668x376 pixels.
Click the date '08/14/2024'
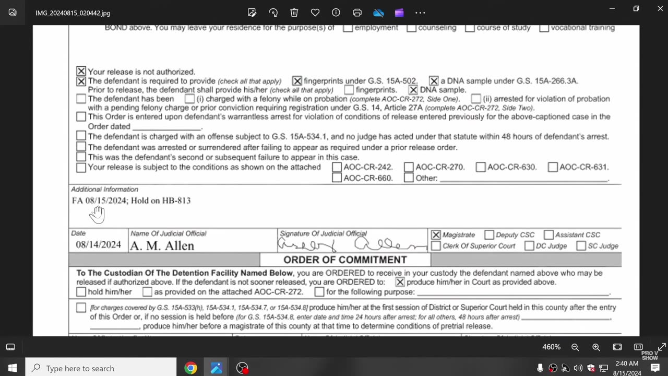[x=98, y=244]
